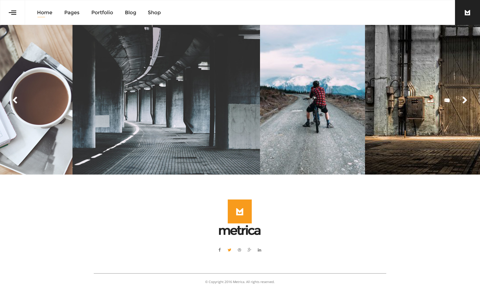The height and width of the screenshot is (292, 480).
Task: Open the Twitter social icon
Action: 229,250
